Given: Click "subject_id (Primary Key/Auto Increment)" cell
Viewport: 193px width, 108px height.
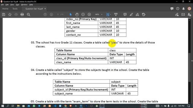Looking at the screenshot, I should [81, 90].
